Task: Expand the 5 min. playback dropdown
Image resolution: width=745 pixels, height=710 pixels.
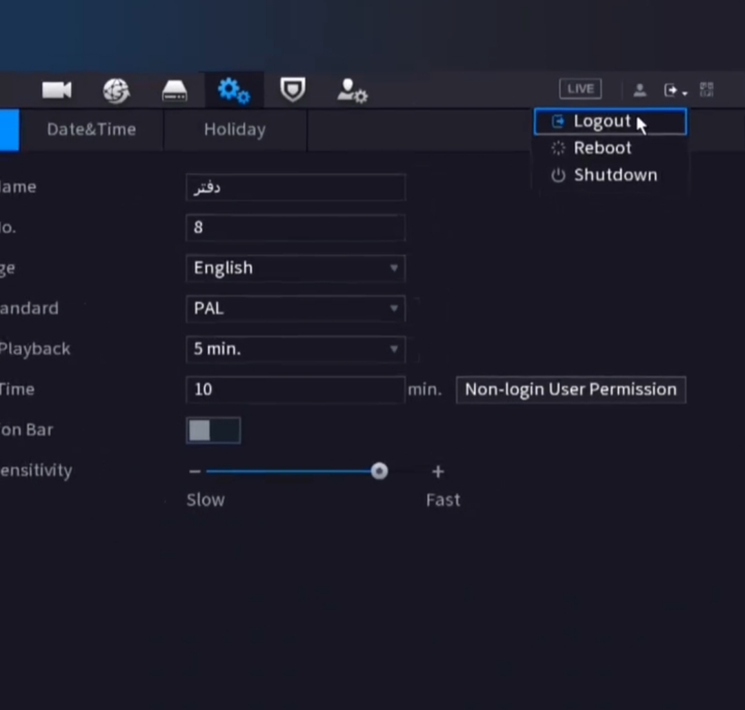Action: tap(295, 349)
